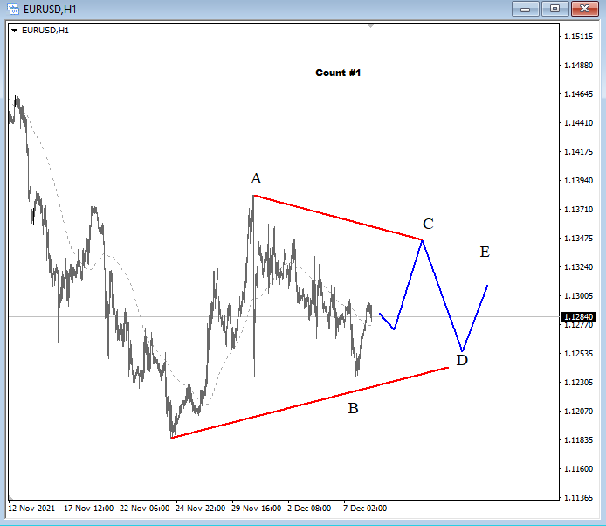Click the '24 Nov 22:00' time axis label
Screen dimensions: 606x526
click(x=200, y=509)
